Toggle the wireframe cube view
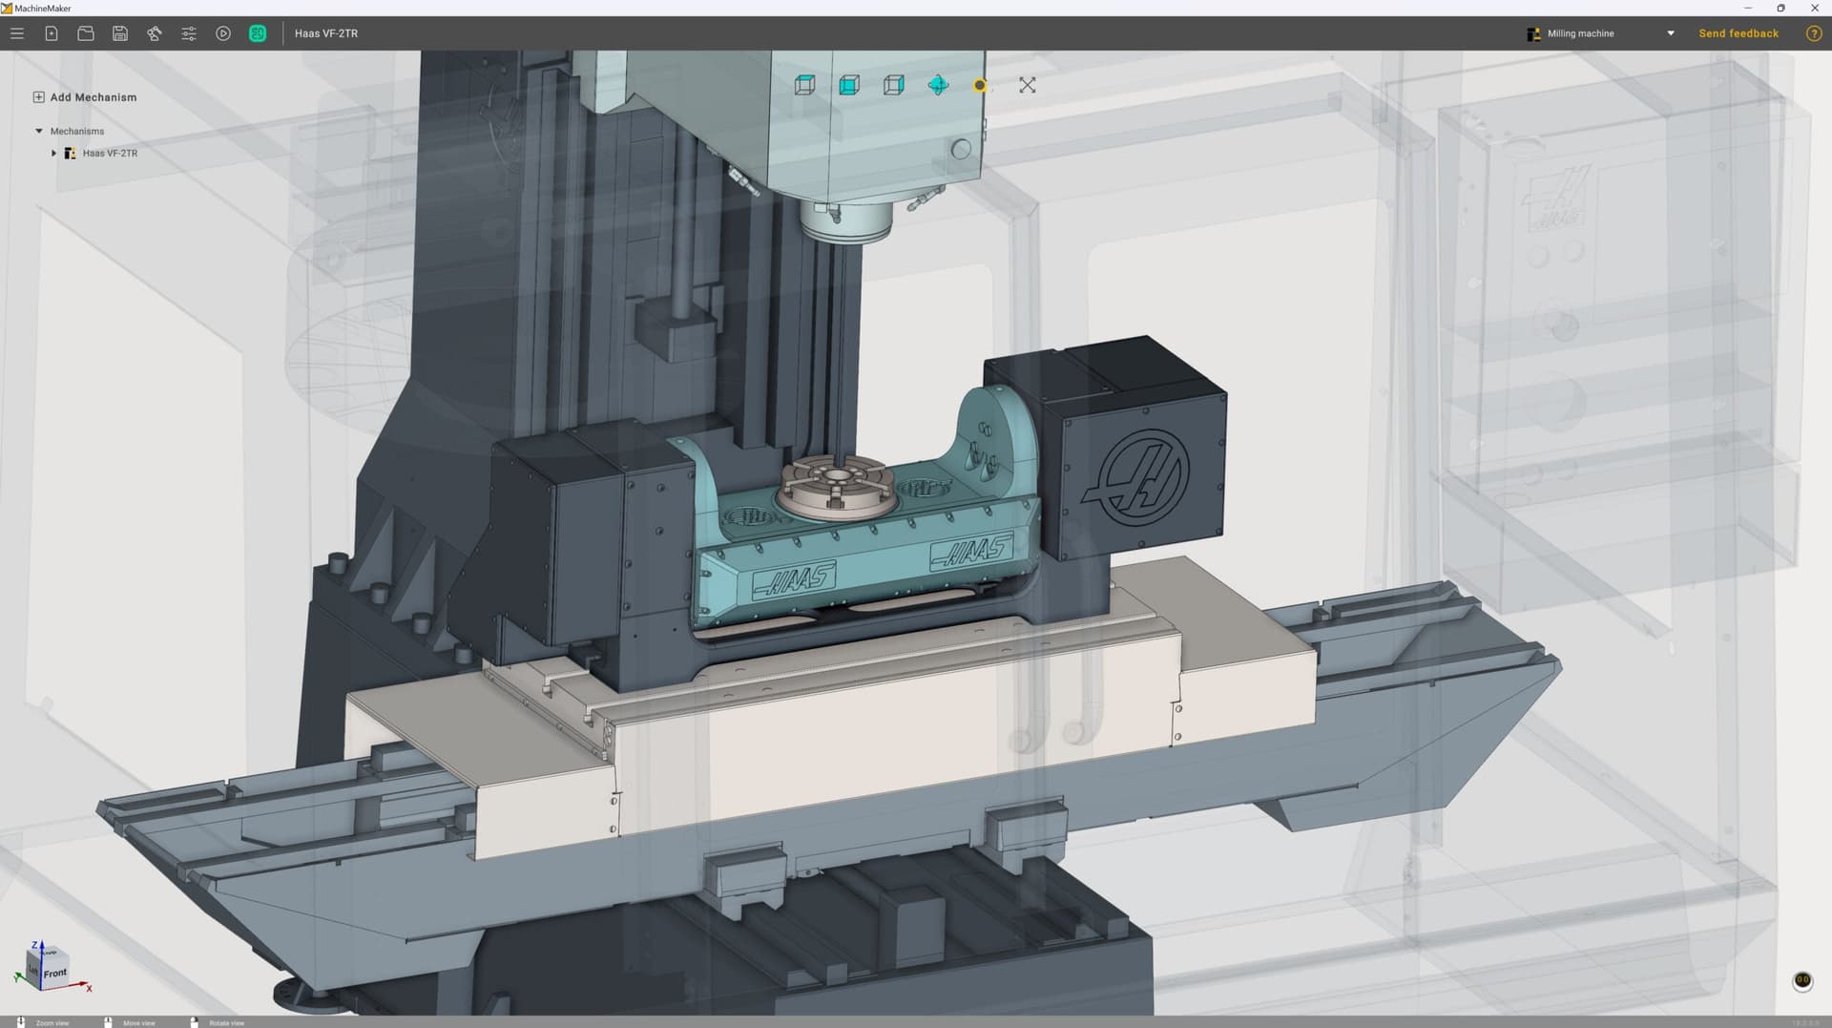Viewport: 1832px width, 1028px height. [x=804, y=85]
